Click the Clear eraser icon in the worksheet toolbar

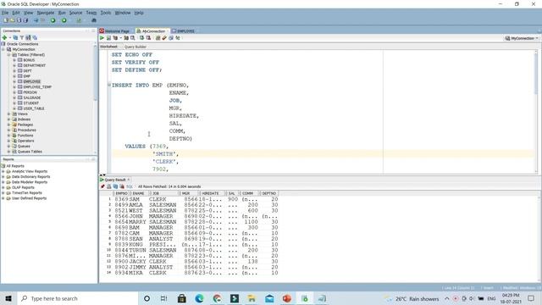click(164, 38)
